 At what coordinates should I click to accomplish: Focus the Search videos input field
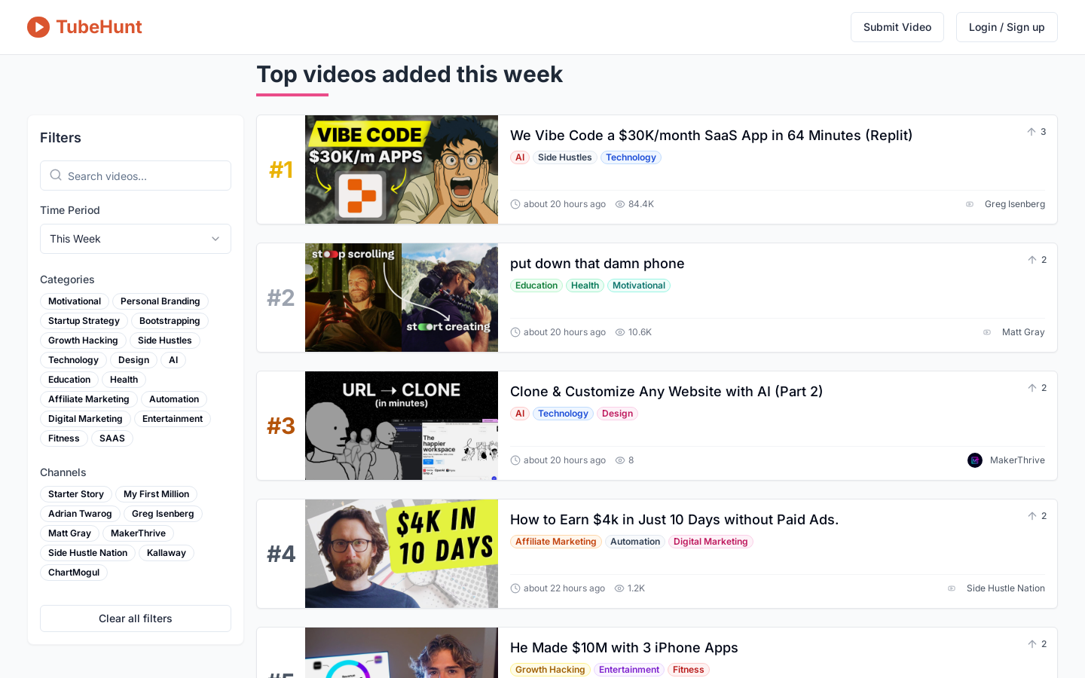pyautogui.click(x=136, y=176)
